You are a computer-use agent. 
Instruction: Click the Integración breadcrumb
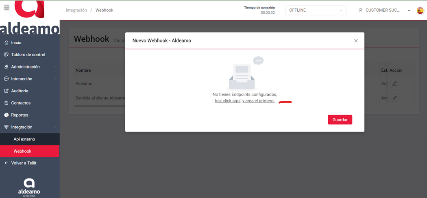(76, 10)
